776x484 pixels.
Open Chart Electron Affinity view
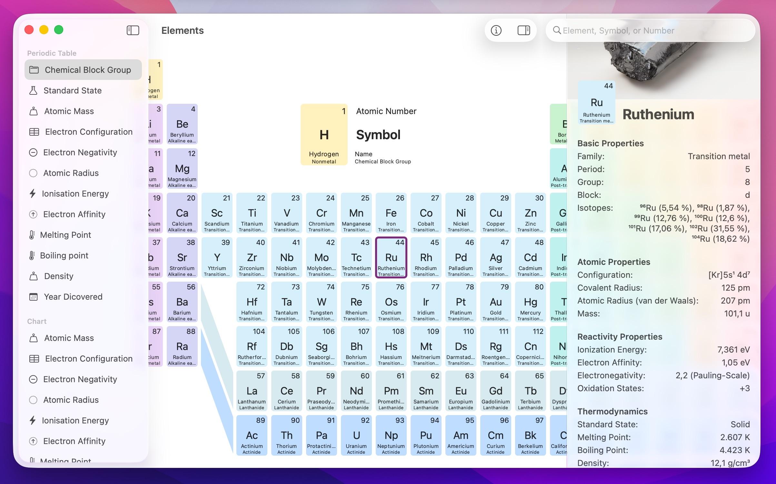pyautogui.click(x=83, y=441)
